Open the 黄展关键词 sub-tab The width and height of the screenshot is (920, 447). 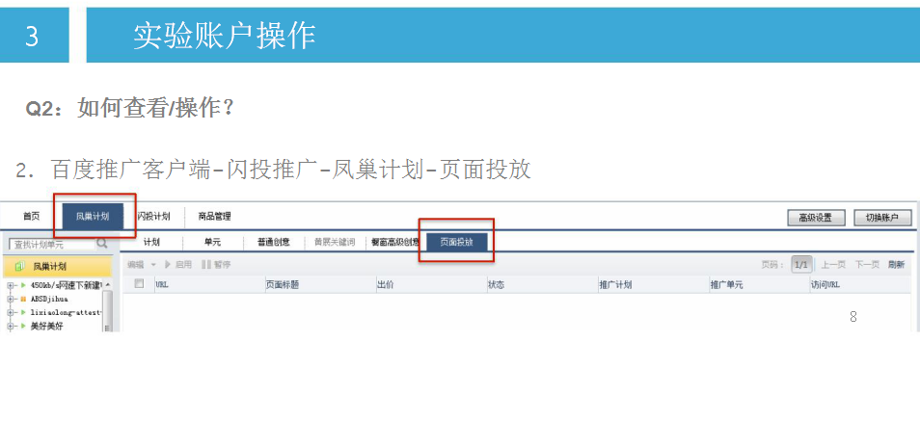(335, 243)
